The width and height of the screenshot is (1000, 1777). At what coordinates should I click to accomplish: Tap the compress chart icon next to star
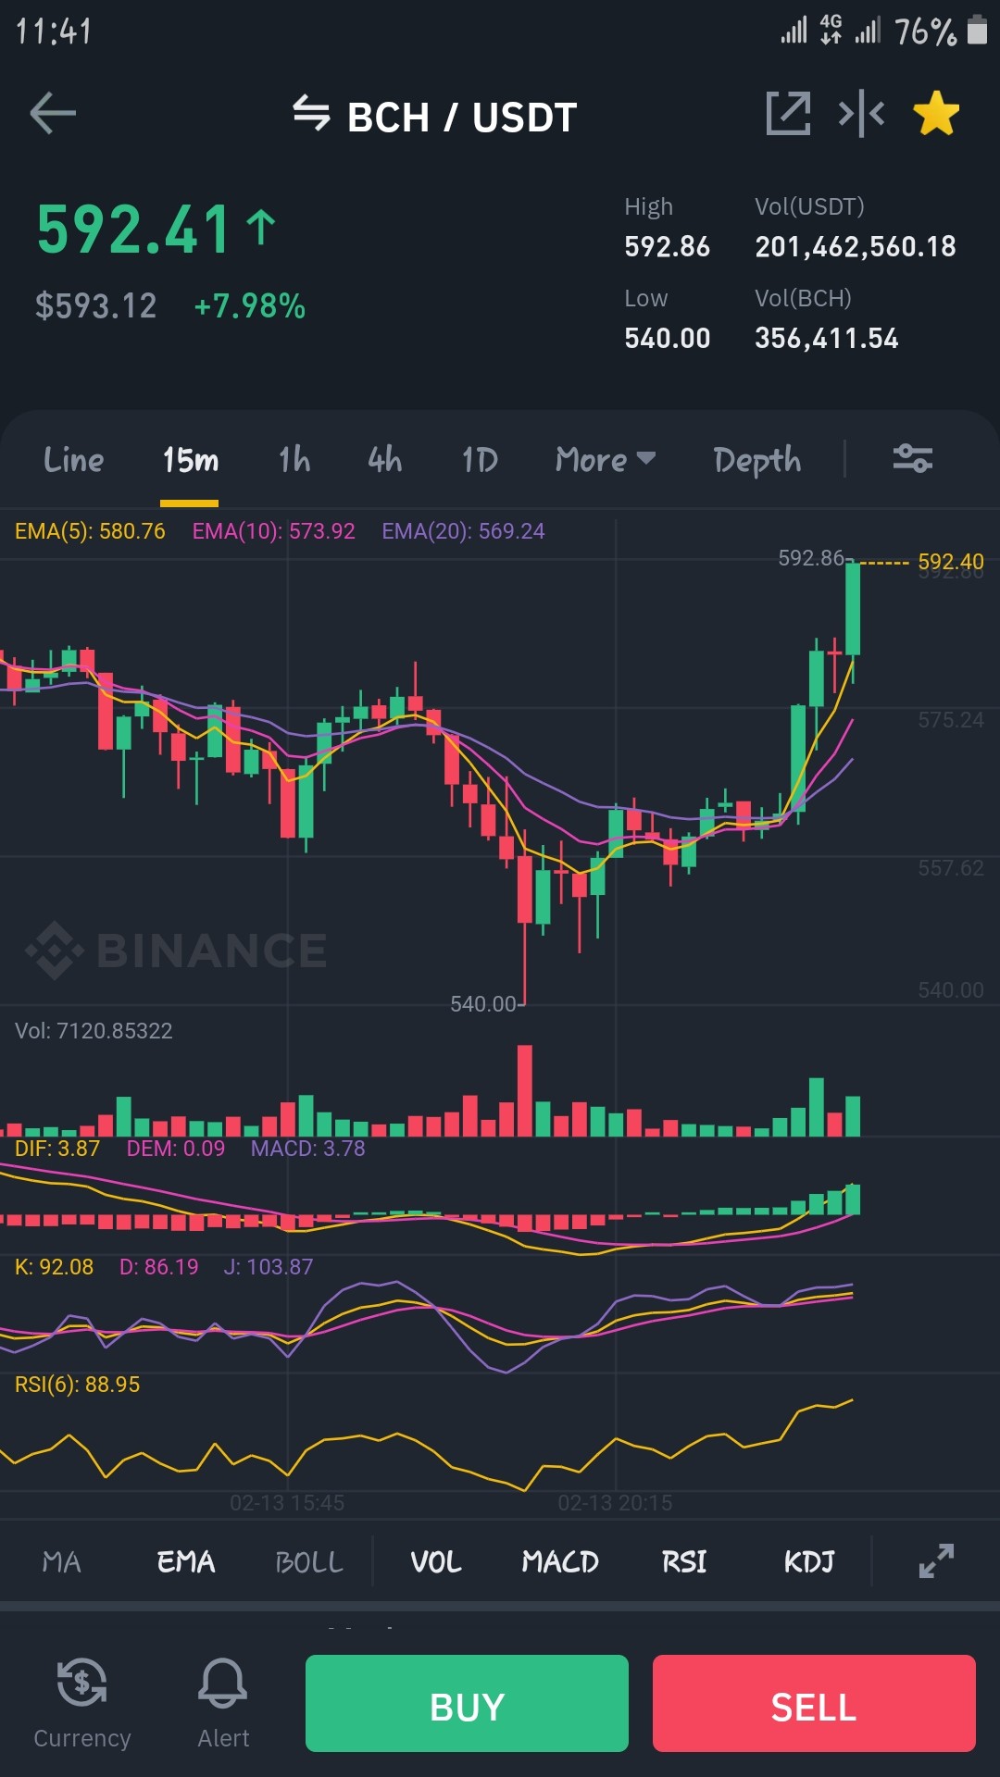click(x=861, y=114)
